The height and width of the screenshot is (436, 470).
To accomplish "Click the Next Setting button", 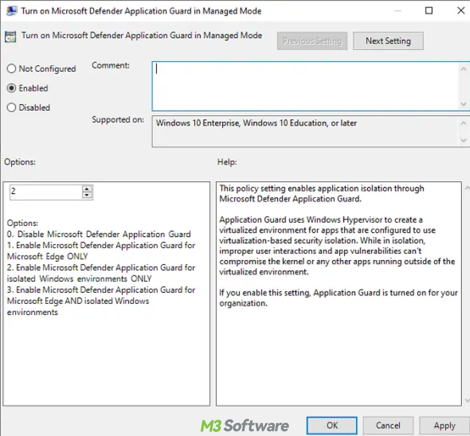I will [388, 41].
